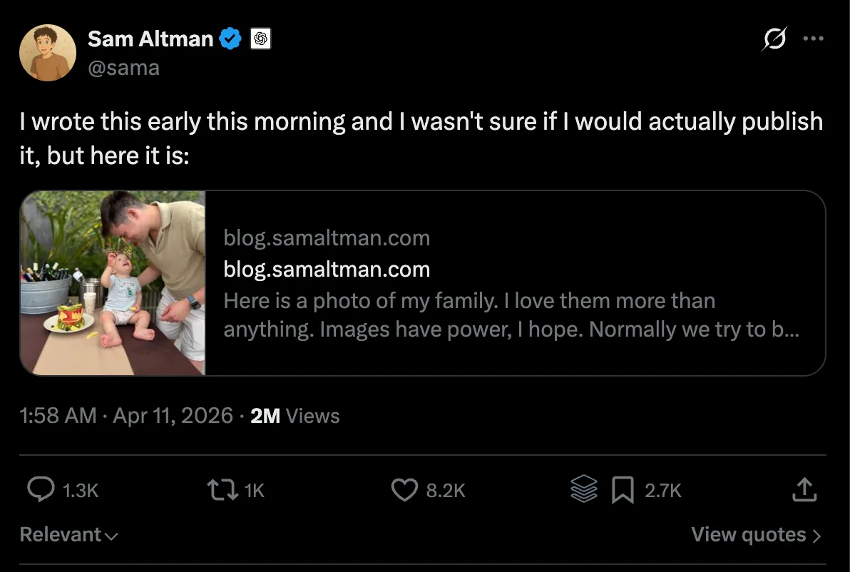Click the reply speech bubble icon
The height and width of the screenshot is (572, 850).
coord(41,489)
